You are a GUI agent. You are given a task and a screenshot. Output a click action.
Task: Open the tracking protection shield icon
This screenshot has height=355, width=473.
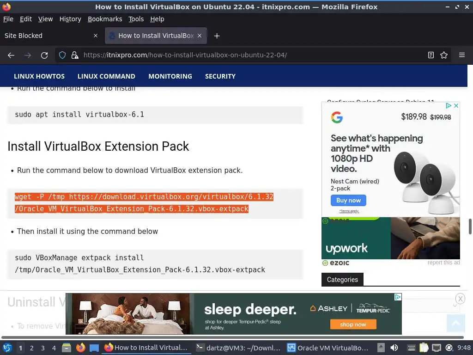click(x=62, y=55)
